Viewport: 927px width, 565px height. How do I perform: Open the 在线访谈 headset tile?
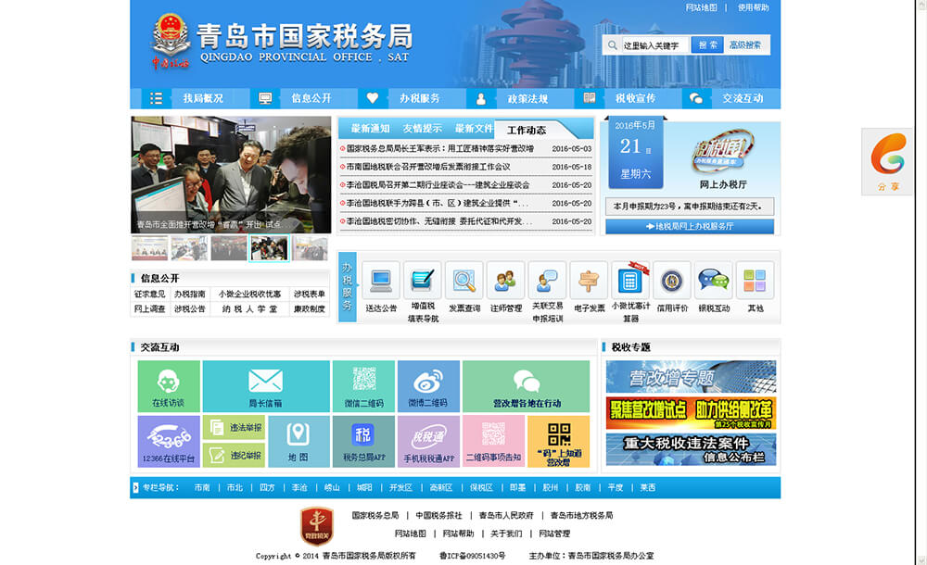click(168, 385)
